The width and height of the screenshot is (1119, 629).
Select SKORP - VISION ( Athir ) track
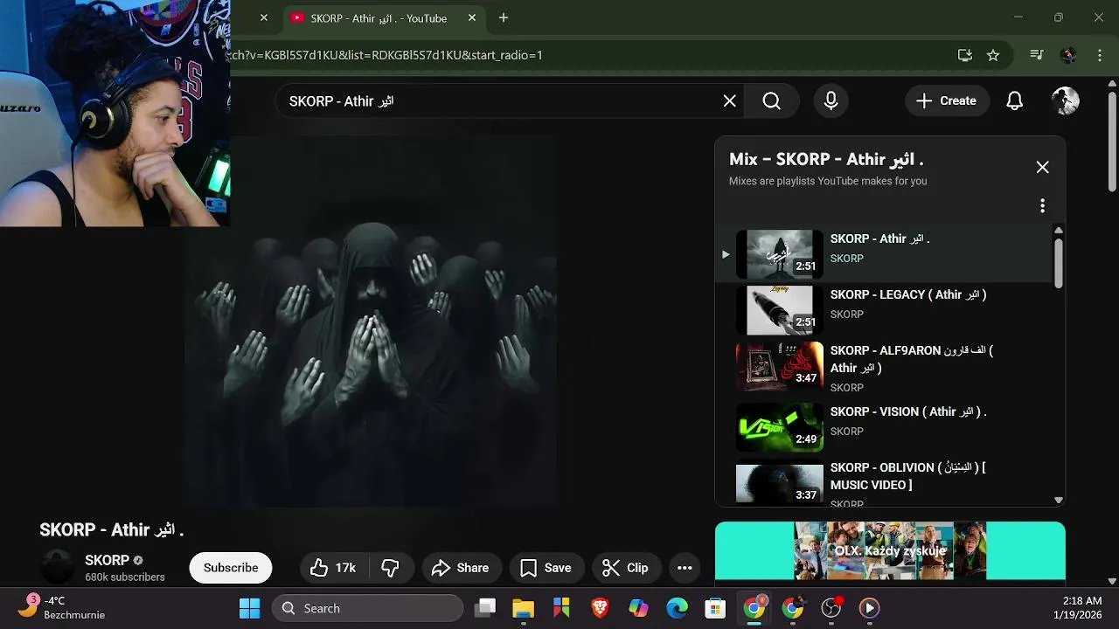click(x=908, y=411)
